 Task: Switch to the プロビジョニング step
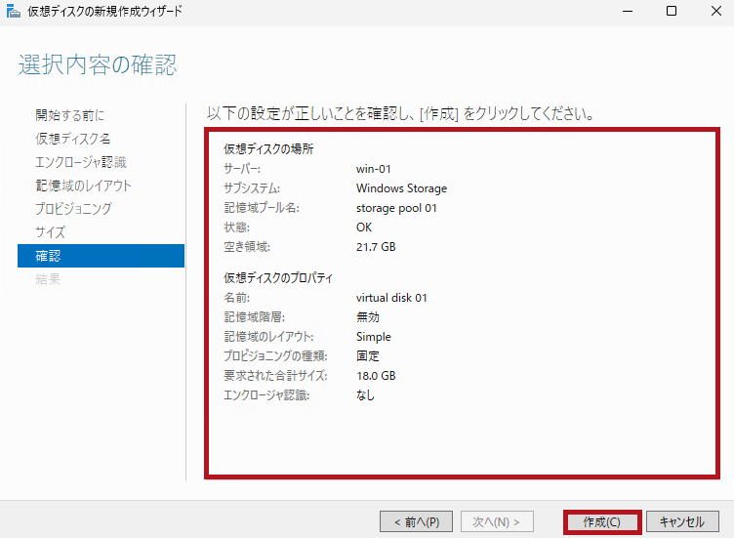(74, 209)
